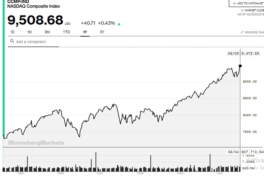This screenshot has width=264, height=177.
Task: Click the 9,508.68 index price value
Action: tap(35, 20)
